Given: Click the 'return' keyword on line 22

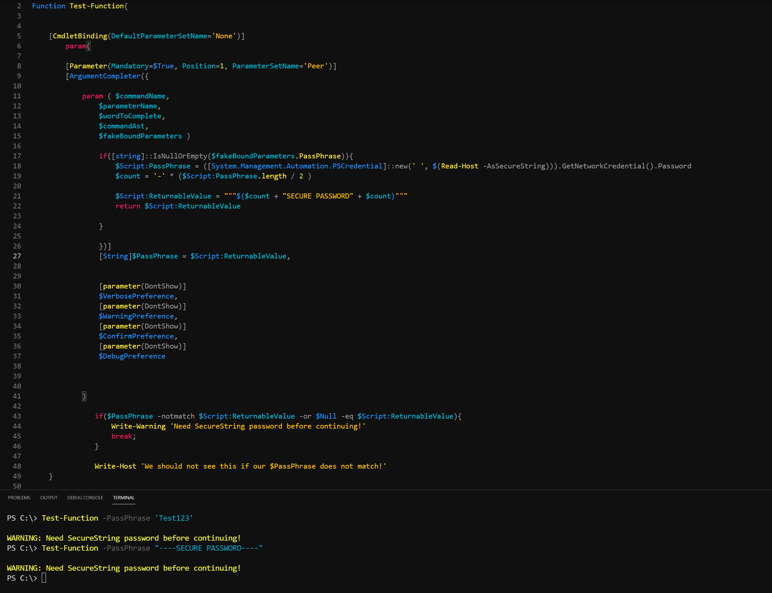Looking at the screenshot, I should point(128,206).
